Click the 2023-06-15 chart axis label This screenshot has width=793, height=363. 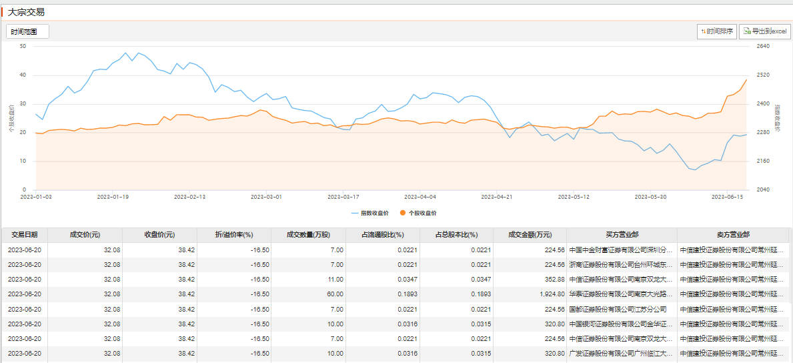(x=727, y=196)
